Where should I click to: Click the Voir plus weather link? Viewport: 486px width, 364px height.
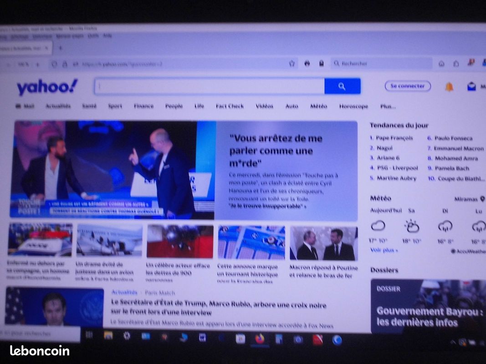click(x=384, y=250)
